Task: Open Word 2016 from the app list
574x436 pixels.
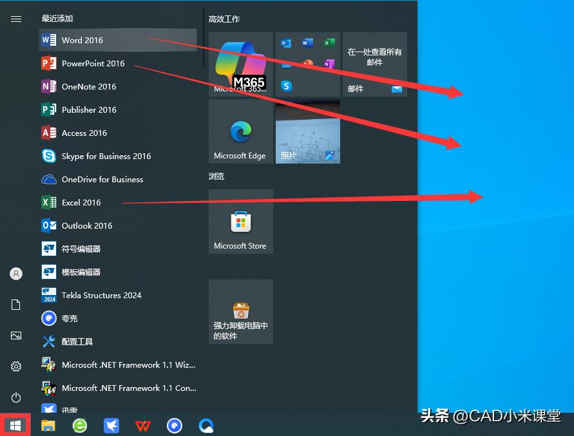Action: coord(118,40)
